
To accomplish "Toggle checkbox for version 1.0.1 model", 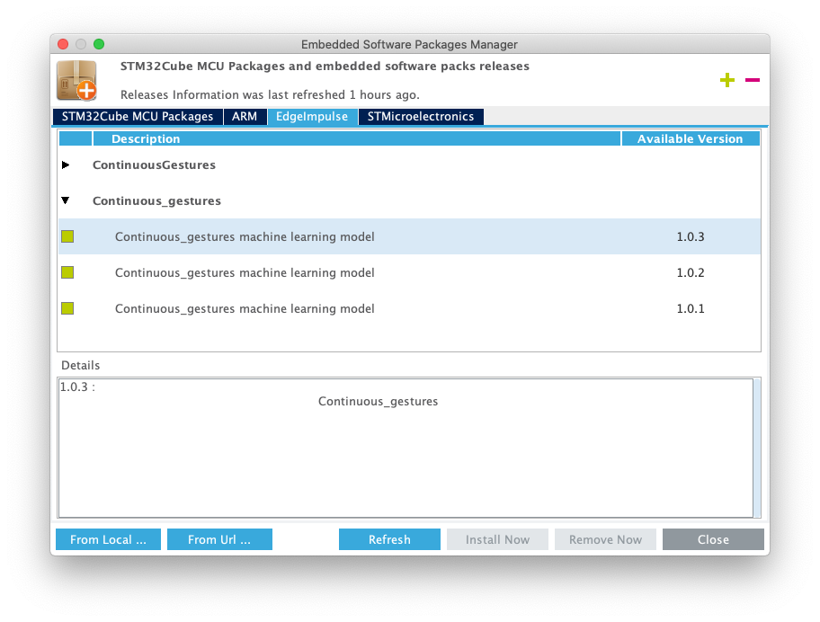I will pyautogui.click(x=67, y=308).
